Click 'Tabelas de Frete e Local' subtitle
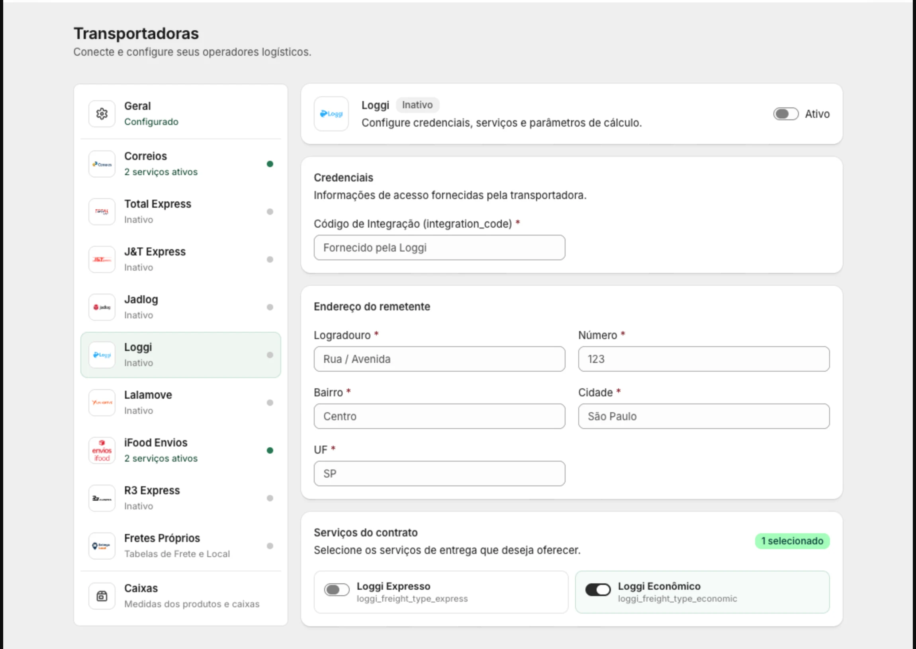This screenshot has width=916, height=649. [177, 554]
